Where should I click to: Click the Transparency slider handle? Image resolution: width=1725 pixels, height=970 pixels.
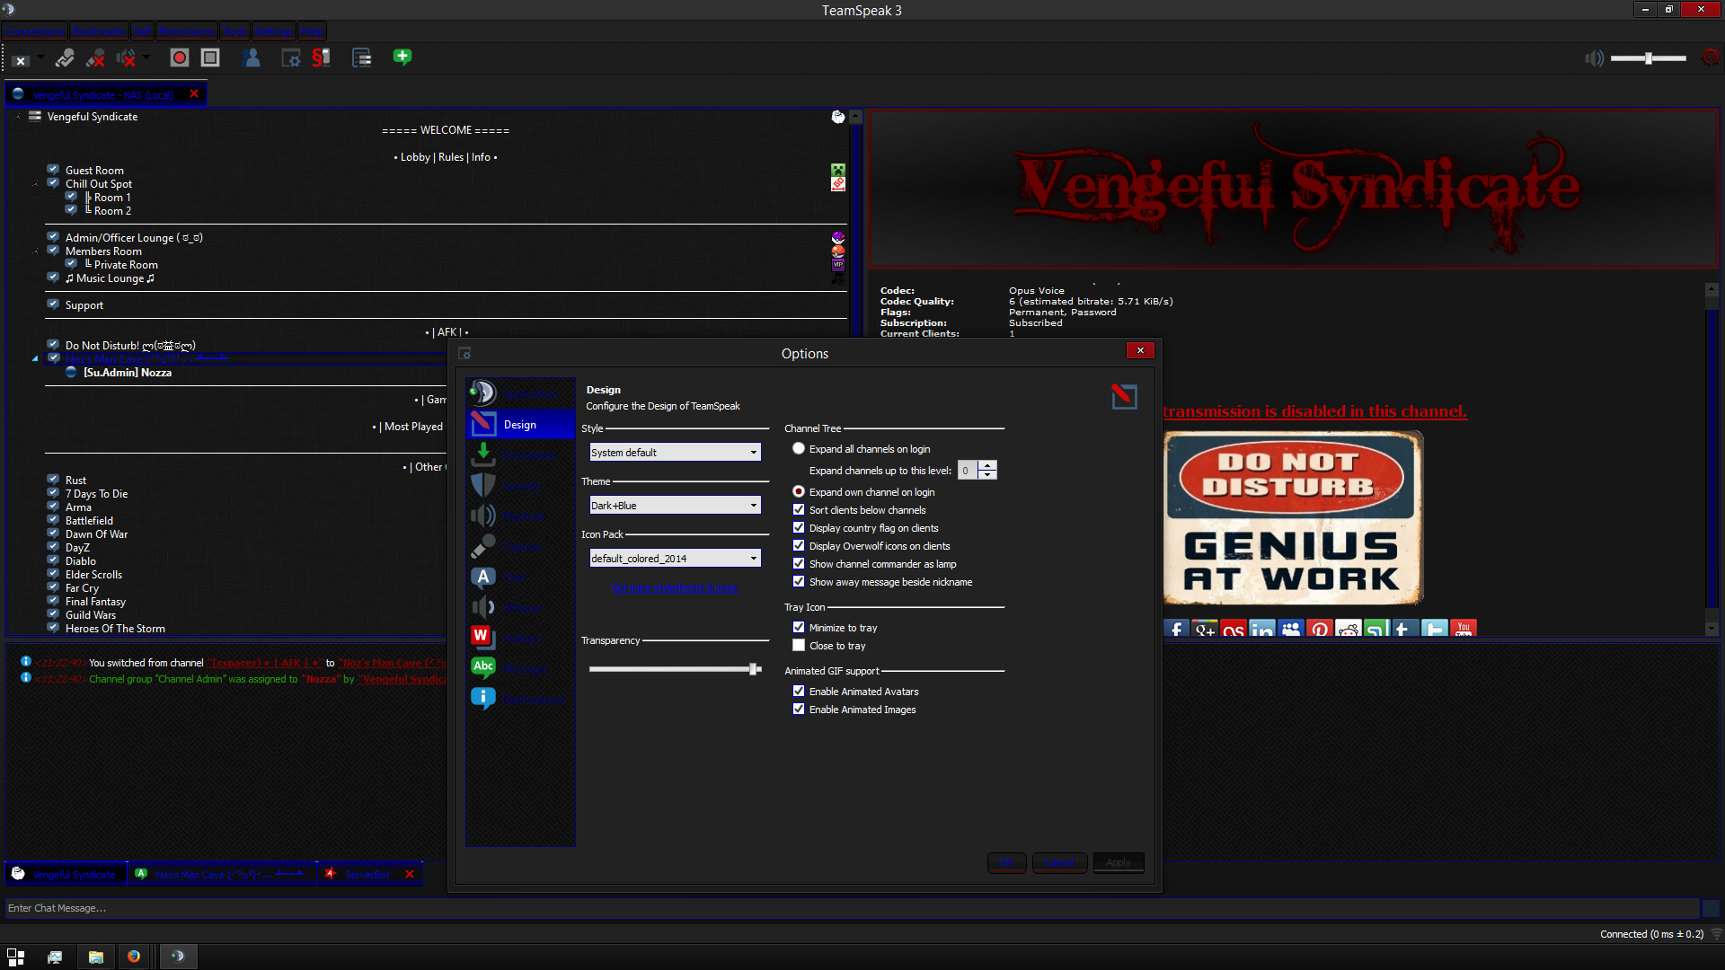coord(754,669)
